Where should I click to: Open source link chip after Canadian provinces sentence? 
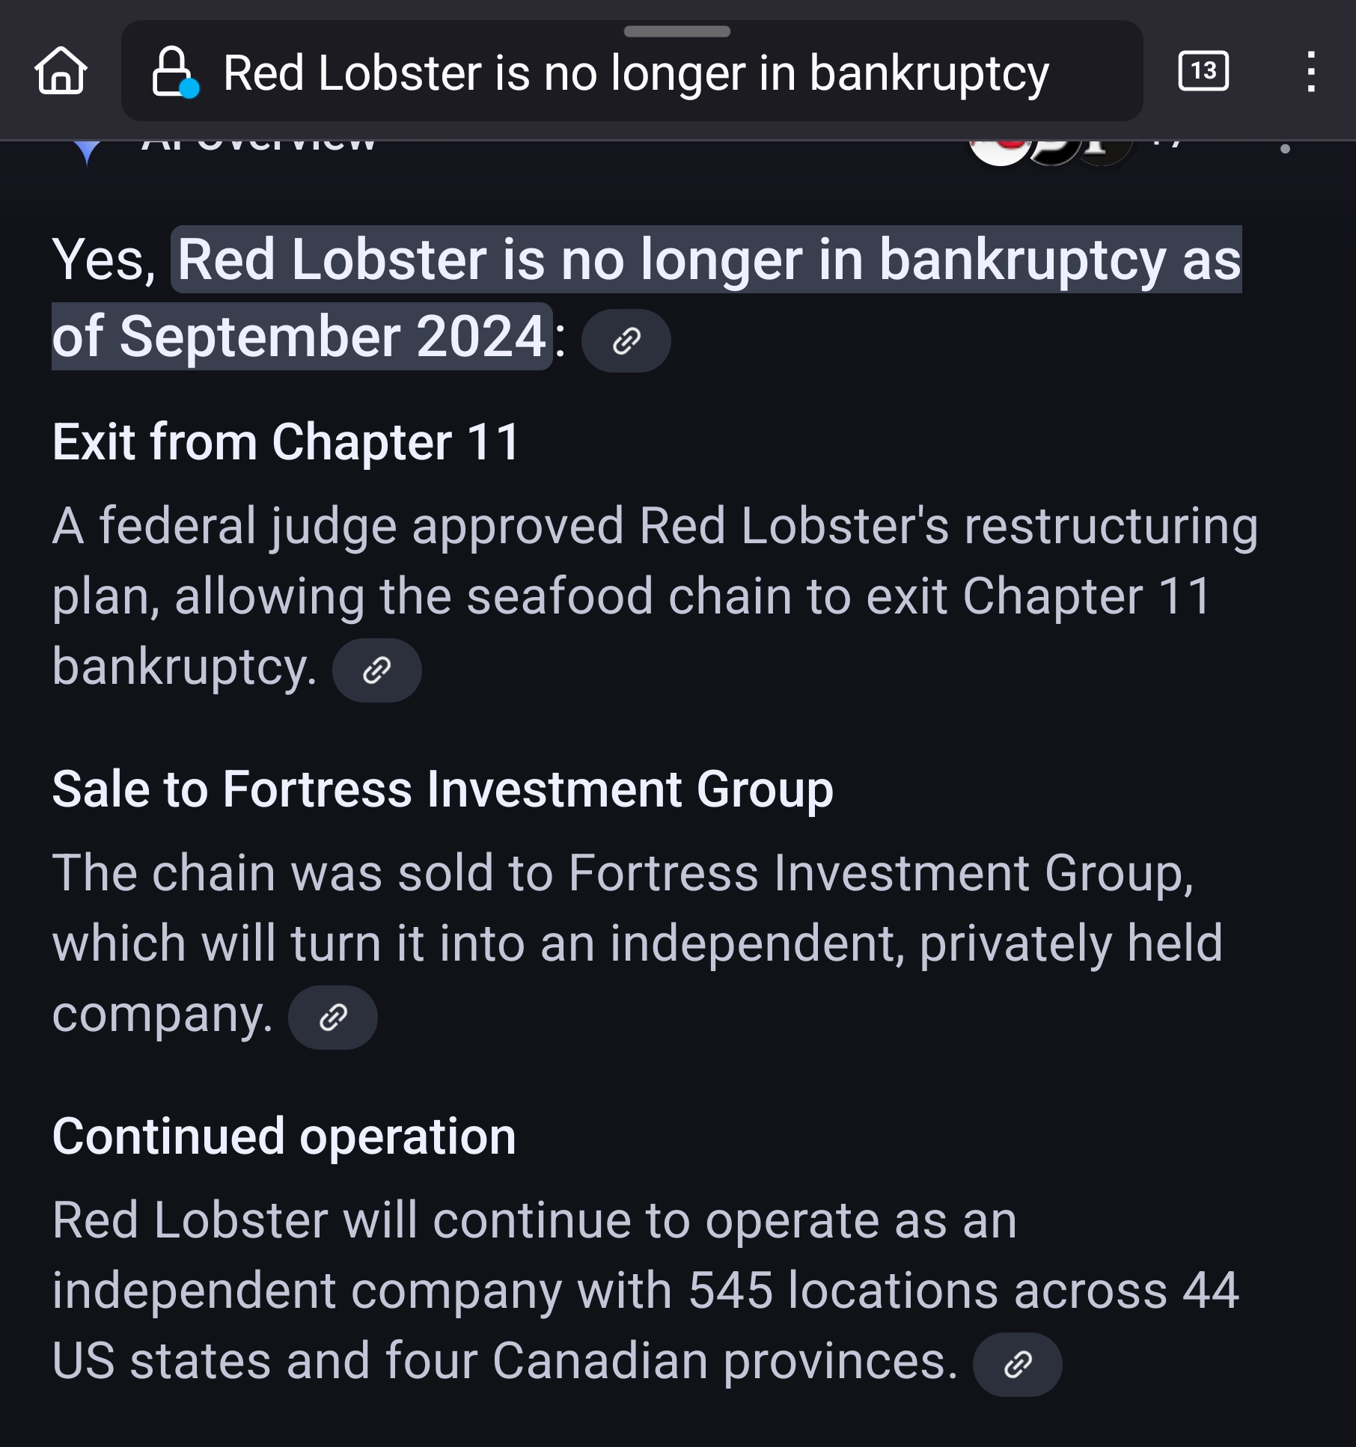click(x=1017, y=1365)
